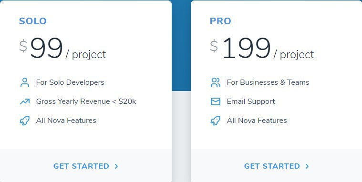Select the PRO plan heading
The height and width of the screenshot is (182, 362).
point(220,21)
